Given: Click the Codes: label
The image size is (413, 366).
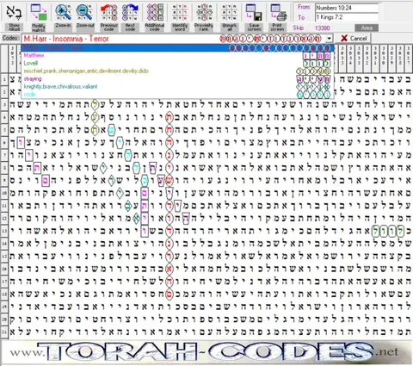Looking at the screenshot, I should (x=11, y=38).
